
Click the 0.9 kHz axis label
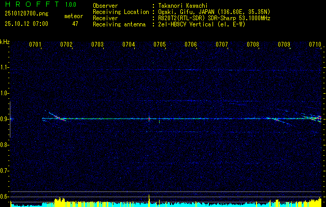coord(4,119)
